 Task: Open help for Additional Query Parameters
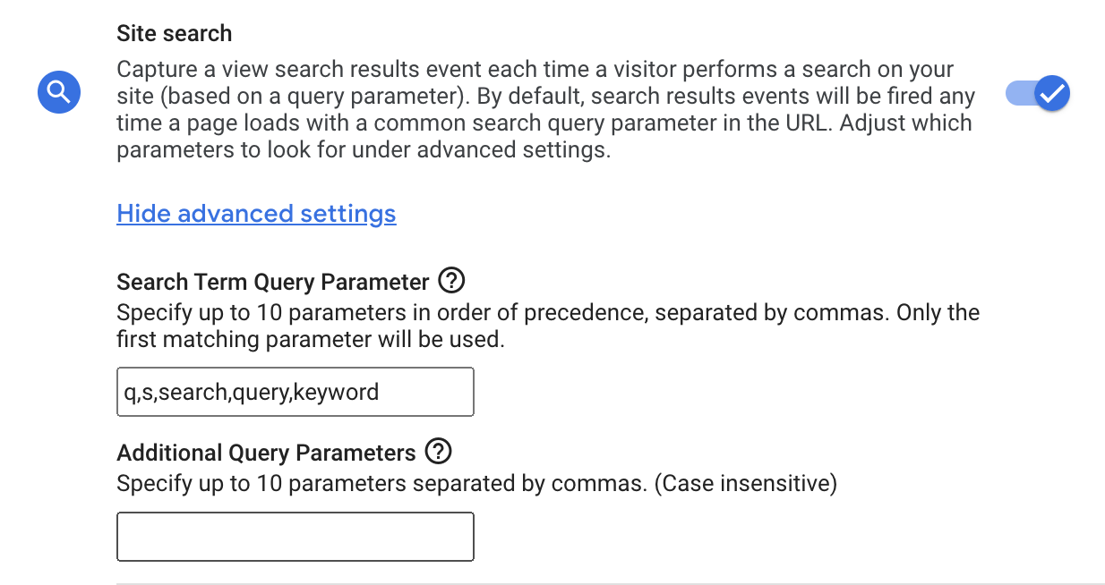pyautogui.click(x=438, y=453)
